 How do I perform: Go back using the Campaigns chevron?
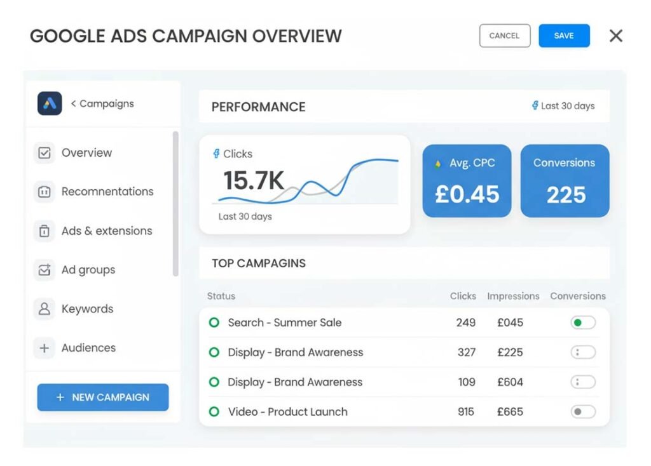click(74, 103)
